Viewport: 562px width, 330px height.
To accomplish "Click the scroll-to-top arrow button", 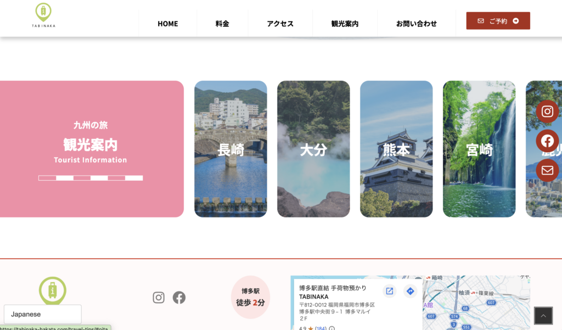I will (543, 316).
